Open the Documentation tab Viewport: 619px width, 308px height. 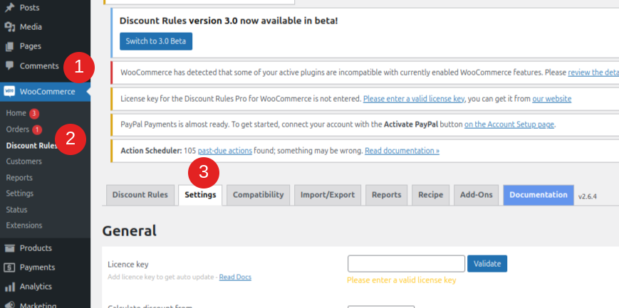tap(539, 195)
